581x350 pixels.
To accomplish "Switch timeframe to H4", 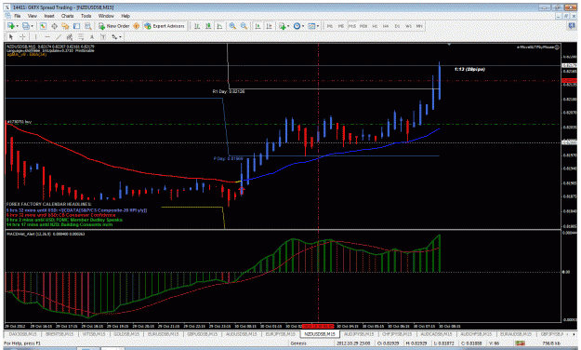I will (x=386, y=26).
